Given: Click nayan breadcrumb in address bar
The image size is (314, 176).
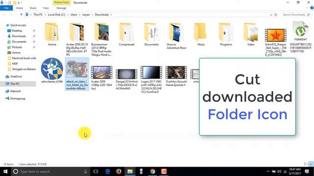Looking at the screenshot, I should pos(86,15).
